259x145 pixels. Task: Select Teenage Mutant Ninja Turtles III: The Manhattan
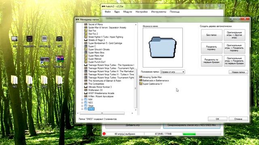coord(111,71)
